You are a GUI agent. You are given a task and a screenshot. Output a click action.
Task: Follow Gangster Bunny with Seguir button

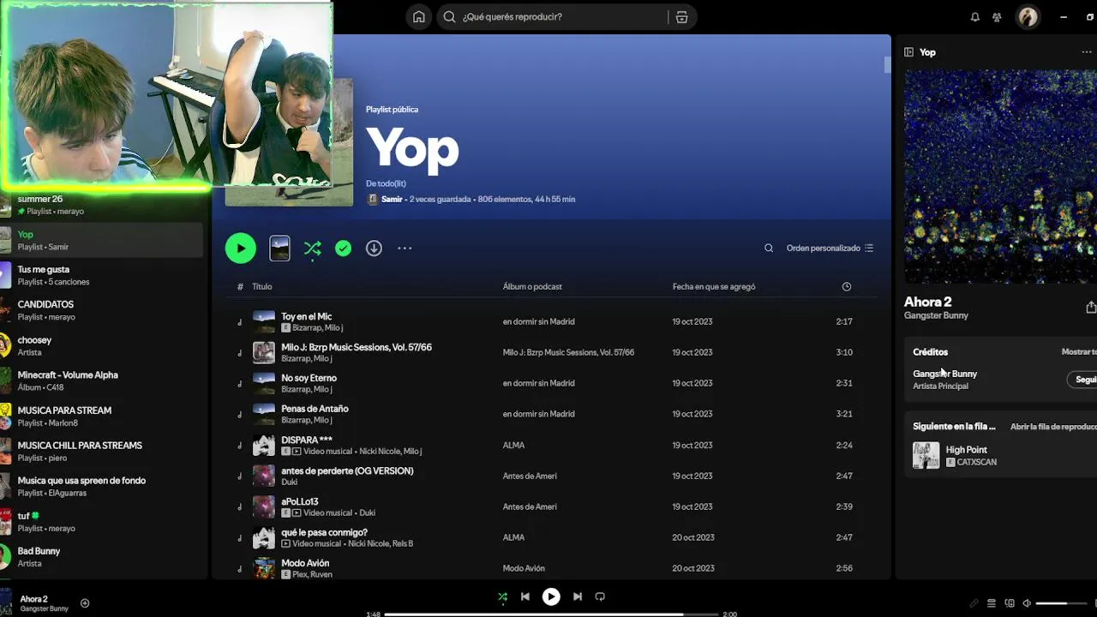coord(1083,380)
